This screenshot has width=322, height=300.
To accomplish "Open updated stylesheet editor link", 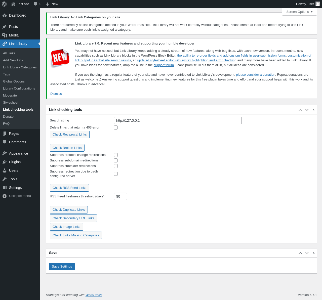I will pyautogui.click(x=187, y=60).
